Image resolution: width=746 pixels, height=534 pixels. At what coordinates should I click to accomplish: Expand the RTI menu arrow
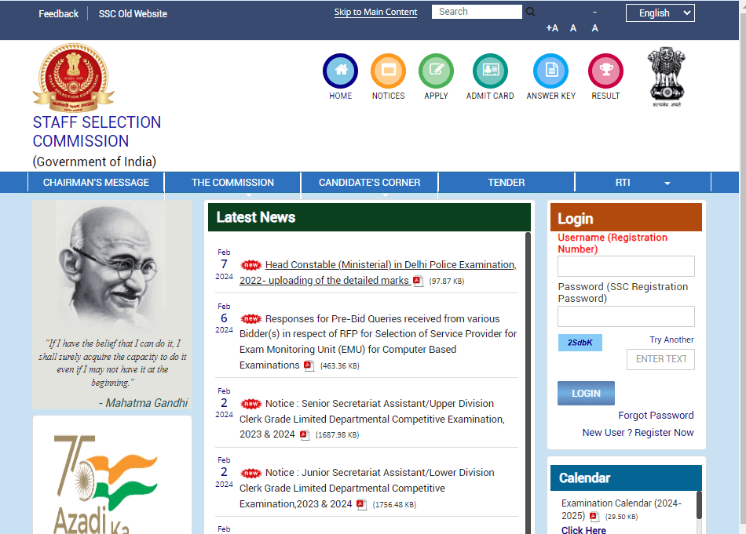tap(667, 183)
